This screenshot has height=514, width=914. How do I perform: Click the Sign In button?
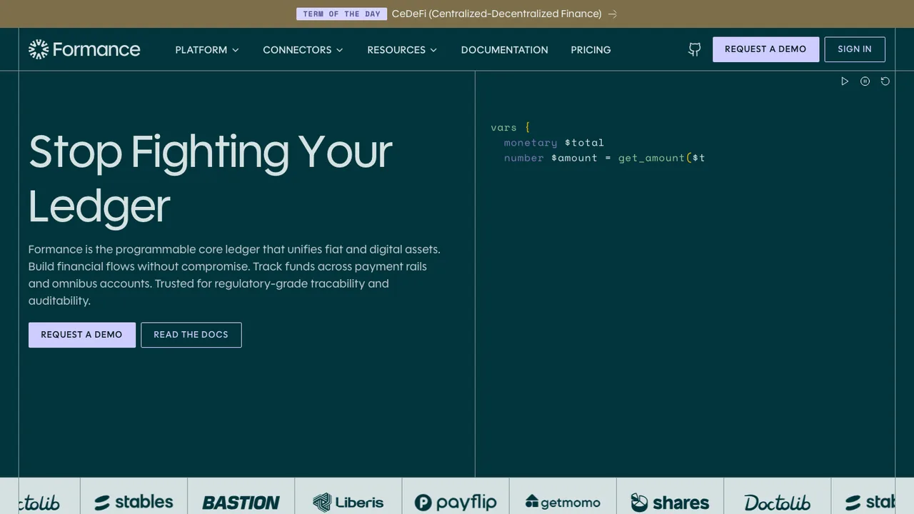click(x=855, y=49)
